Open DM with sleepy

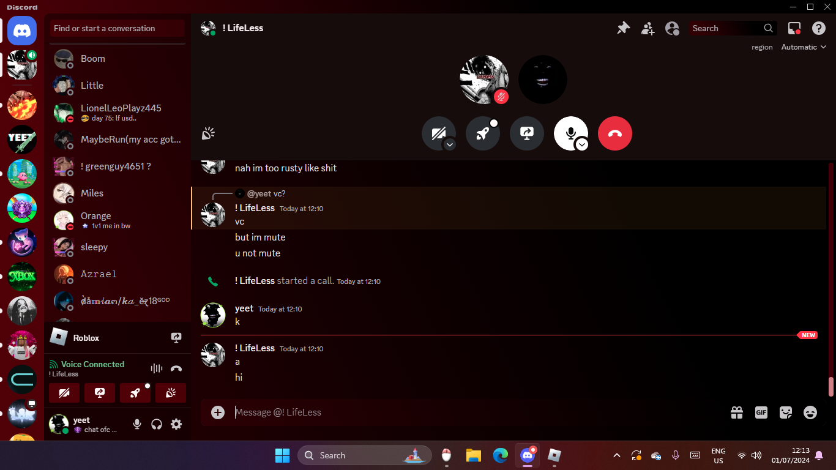tap(118, 247)
